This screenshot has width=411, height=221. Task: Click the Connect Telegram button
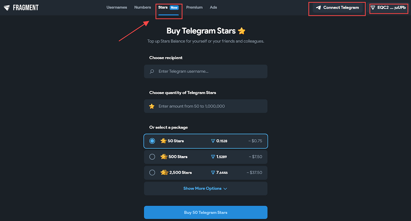[337, 7]
